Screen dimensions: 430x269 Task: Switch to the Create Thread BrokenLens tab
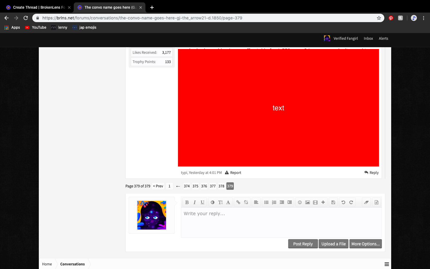point(39,7)
